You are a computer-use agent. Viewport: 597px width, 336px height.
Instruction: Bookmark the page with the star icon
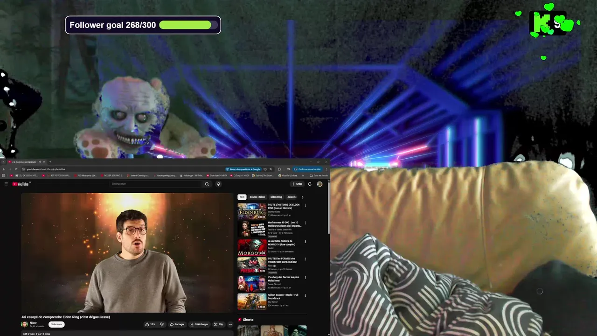[271, 169]
